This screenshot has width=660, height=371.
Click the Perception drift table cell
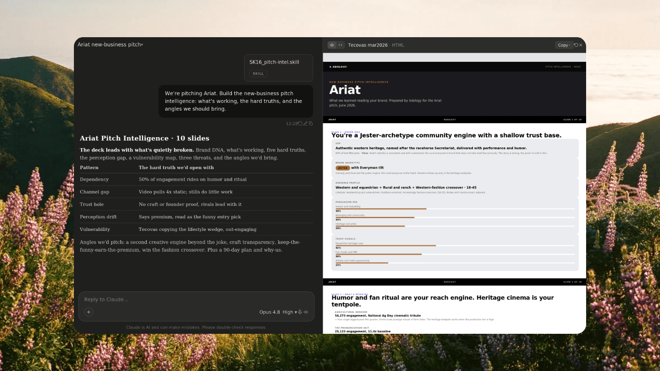(98, 217)
